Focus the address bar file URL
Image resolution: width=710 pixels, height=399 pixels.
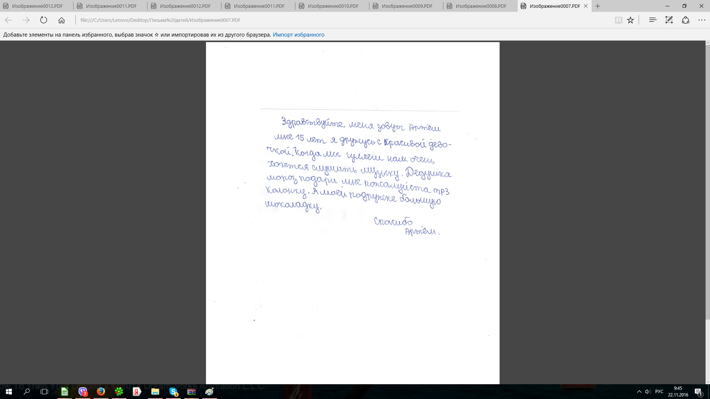pos(160,20)
